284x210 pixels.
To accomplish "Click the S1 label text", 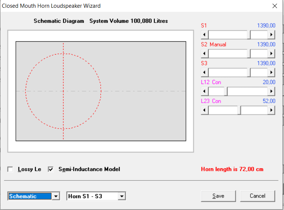I will (204, 25).
